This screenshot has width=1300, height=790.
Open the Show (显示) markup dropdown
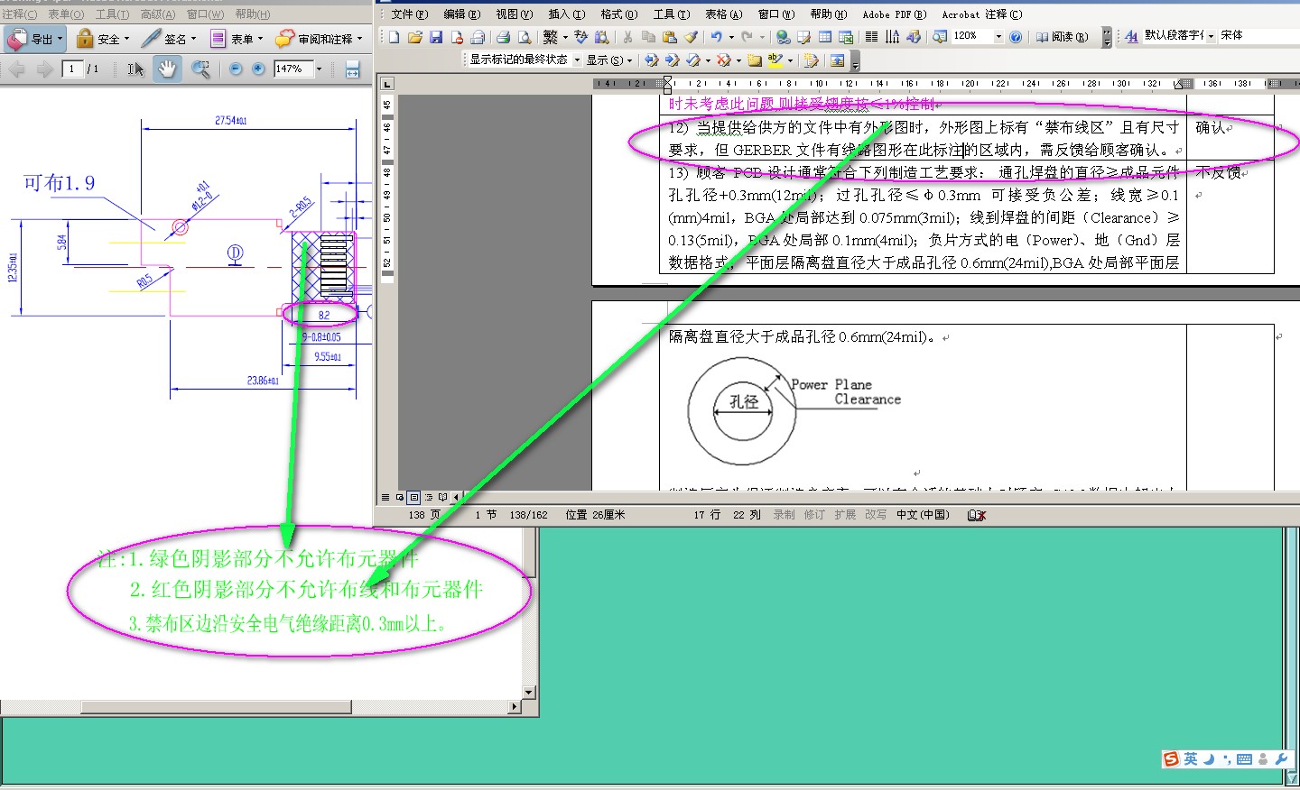click(x=609, y=60)
